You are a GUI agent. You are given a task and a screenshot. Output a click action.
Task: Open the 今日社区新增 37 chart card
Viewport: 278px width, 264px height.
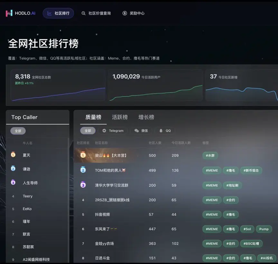pyautogui.click(x=242, y=85)
